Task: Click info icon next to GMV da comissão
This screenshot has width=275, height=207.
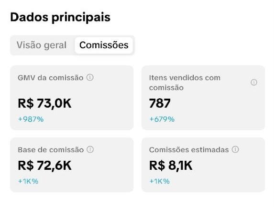Action: pyautogui.click(x=90, y=77)
